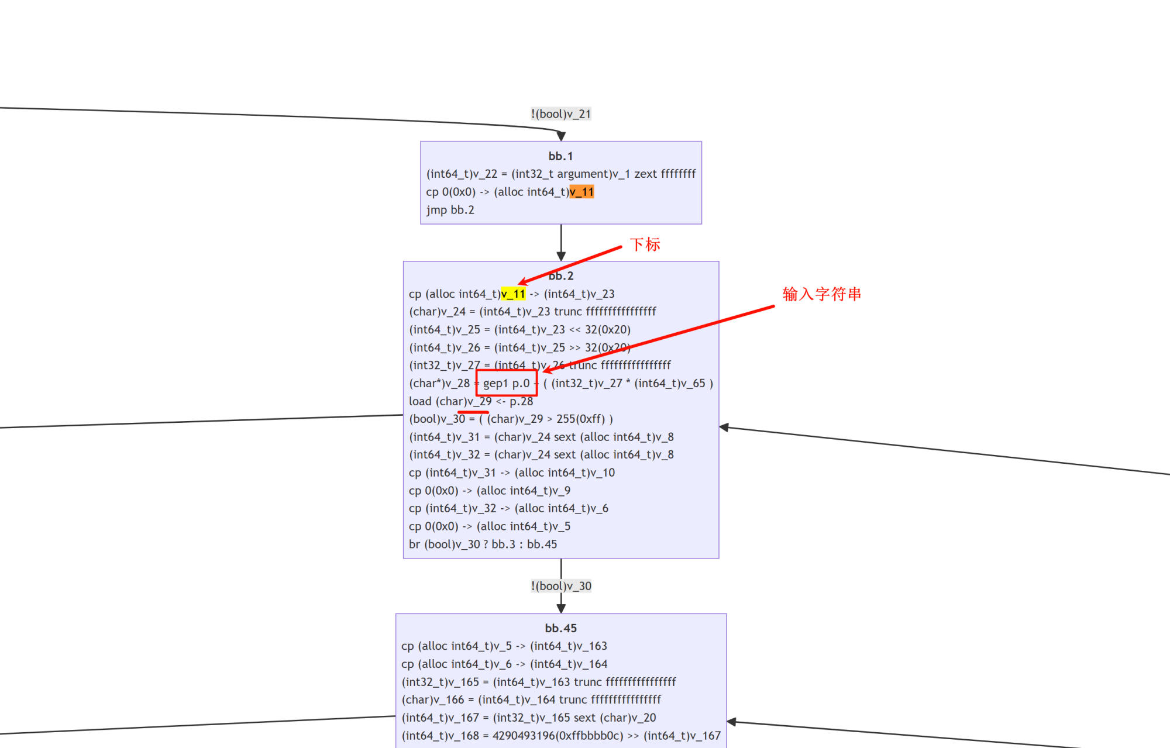The image size is (1170, 748).
Task: Select line '(int64_t)v_32 = (char)v_24 sext'
Action: pos(541,454)
